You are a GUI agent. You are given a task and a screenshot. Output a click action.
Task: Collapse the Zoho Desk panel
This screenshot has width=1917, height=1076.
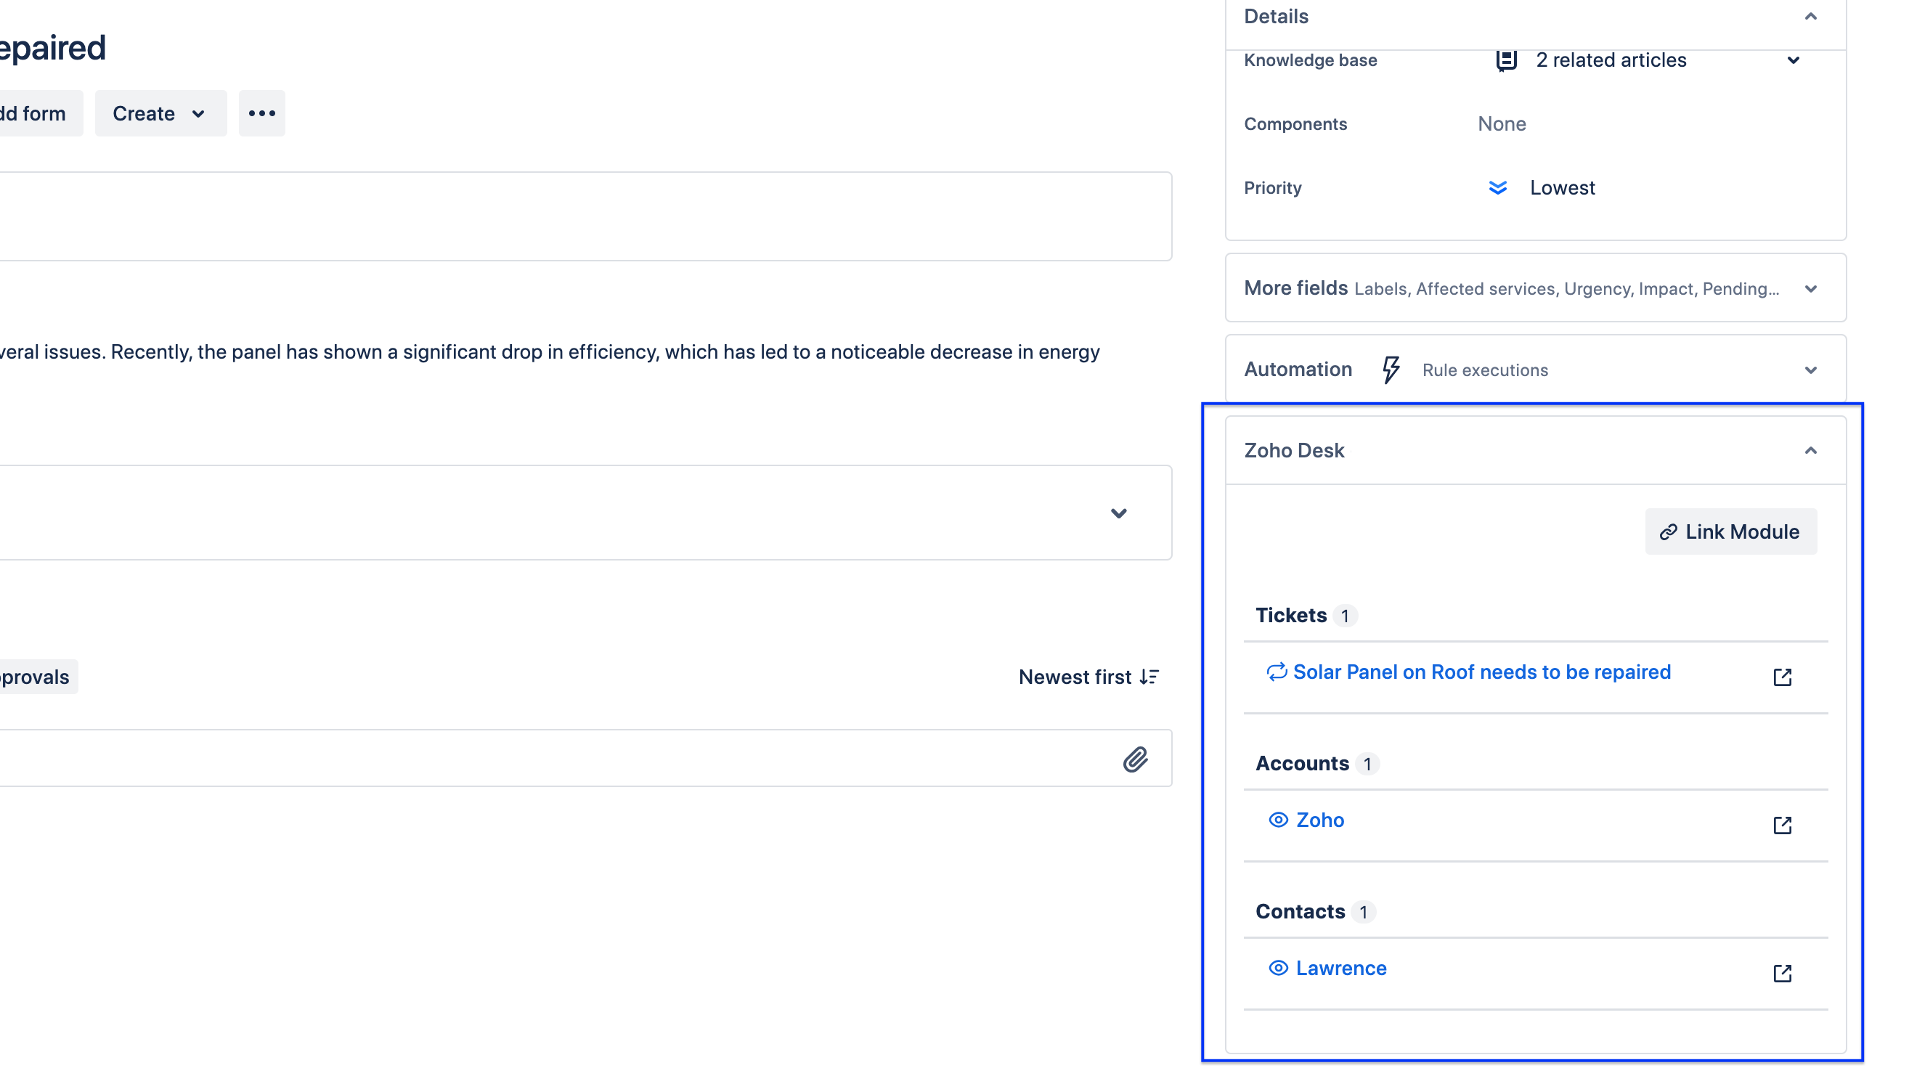pyautogui.click(x=1810, y=451)
